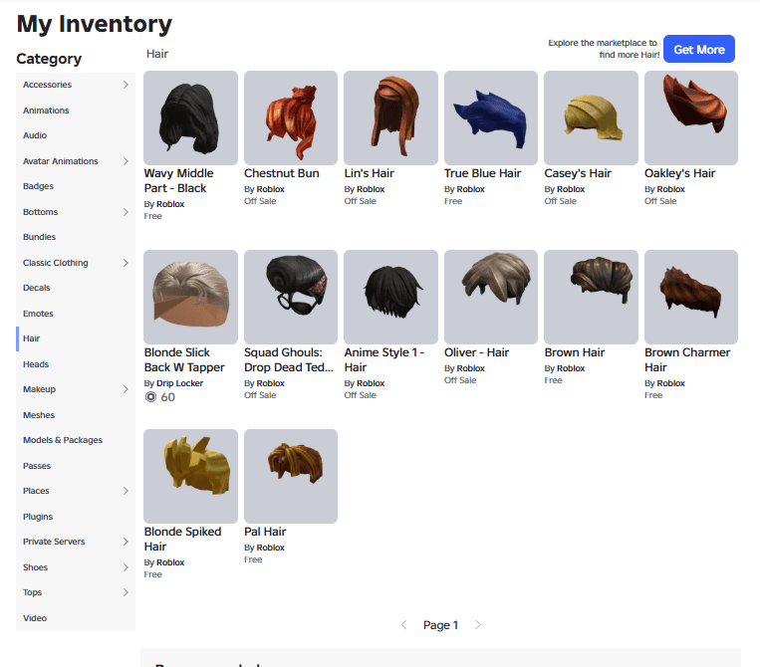Click the Robux icon next to 60
Viewport: 760px width, 667px height.
[x=150, y=397]
